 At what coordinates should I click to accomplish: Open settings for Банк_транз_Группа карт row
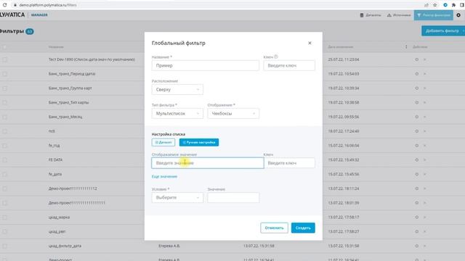[416, 88]
